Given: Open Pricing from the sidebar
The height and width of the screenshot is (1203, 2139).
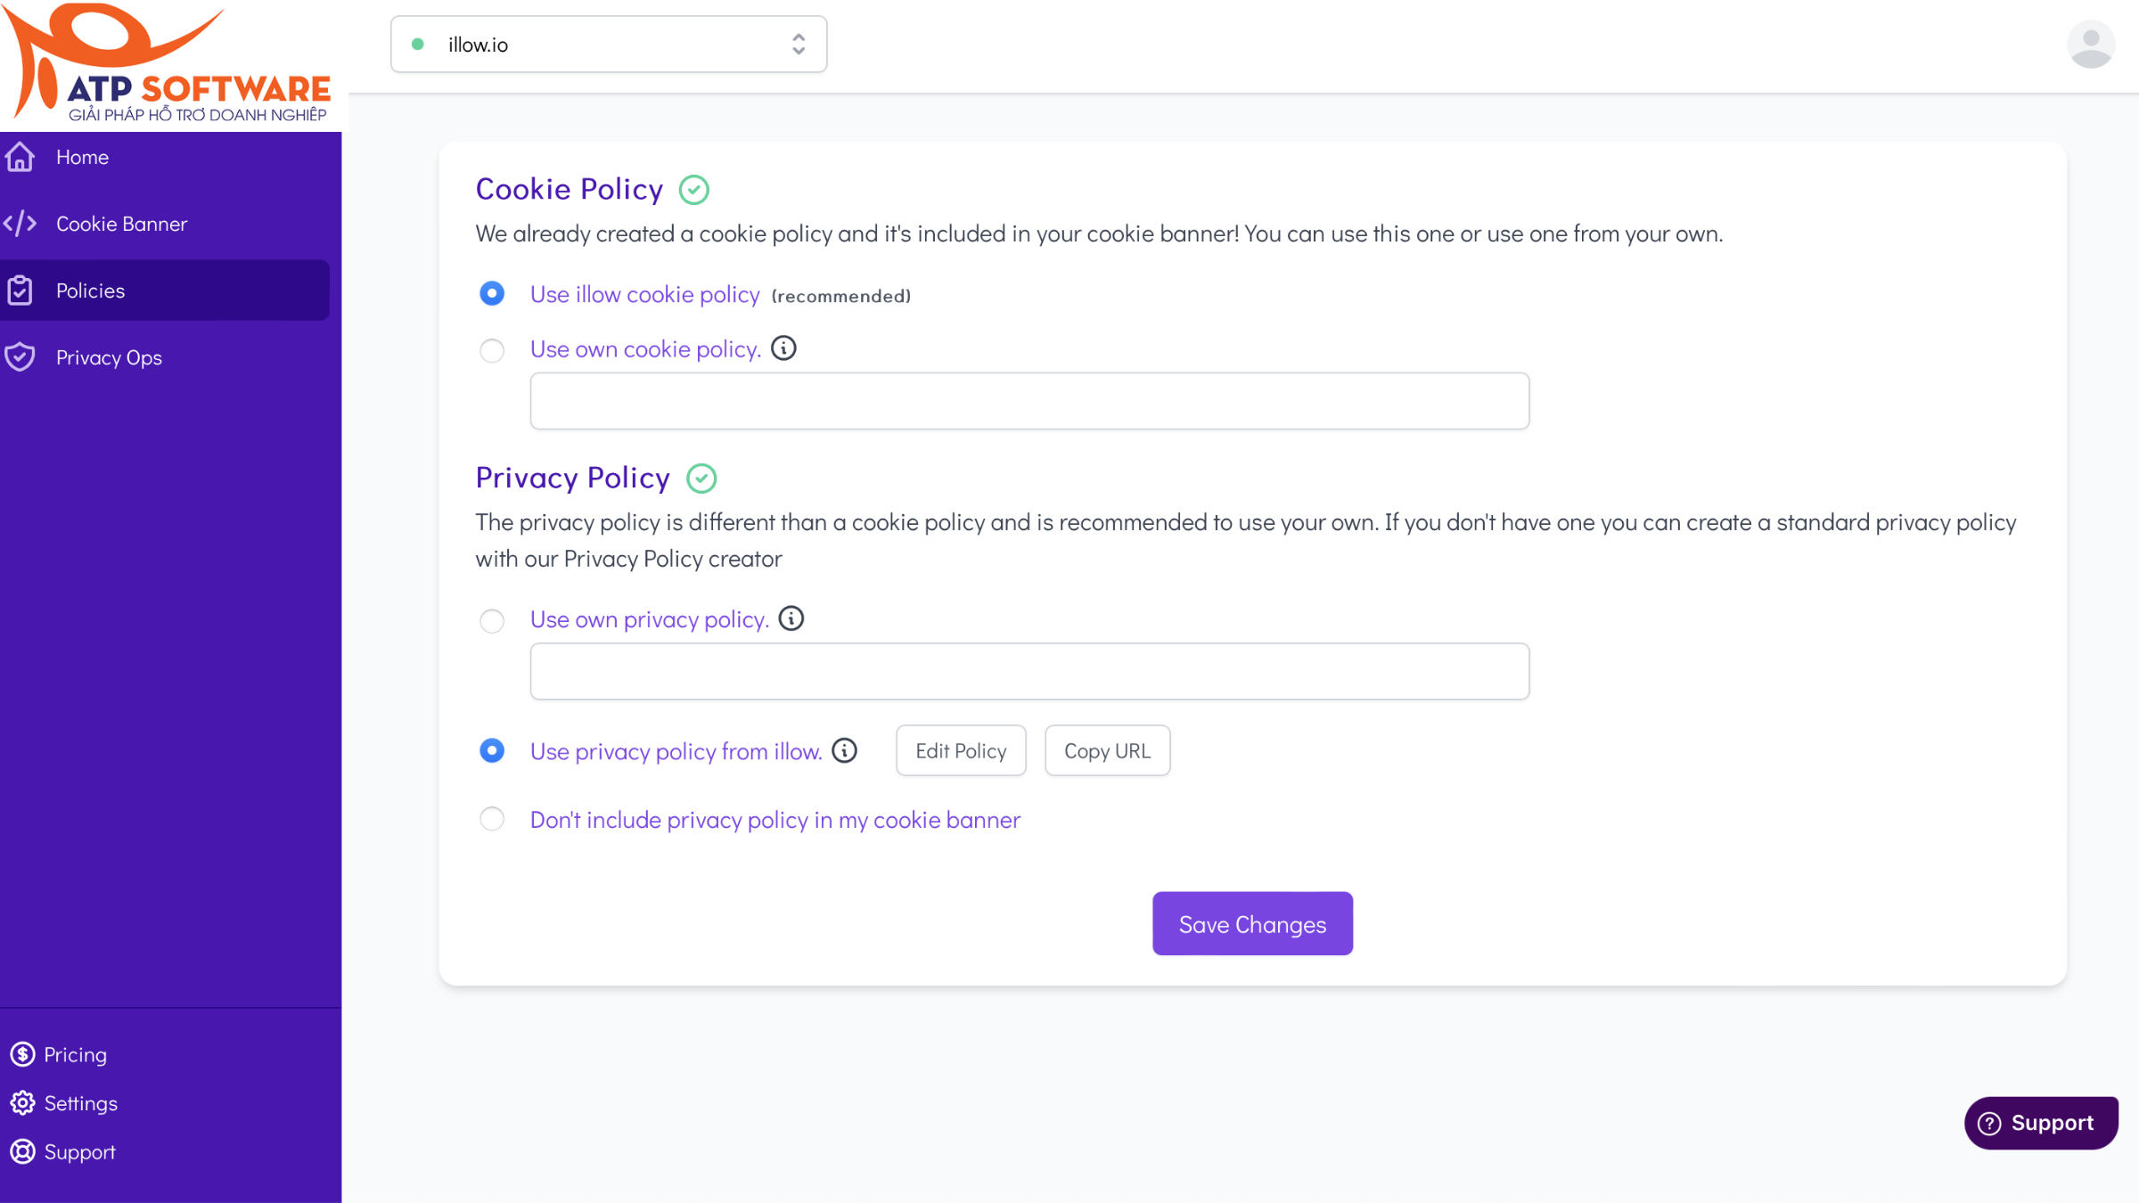Looking at the screenshot, I should point(75,1054).
